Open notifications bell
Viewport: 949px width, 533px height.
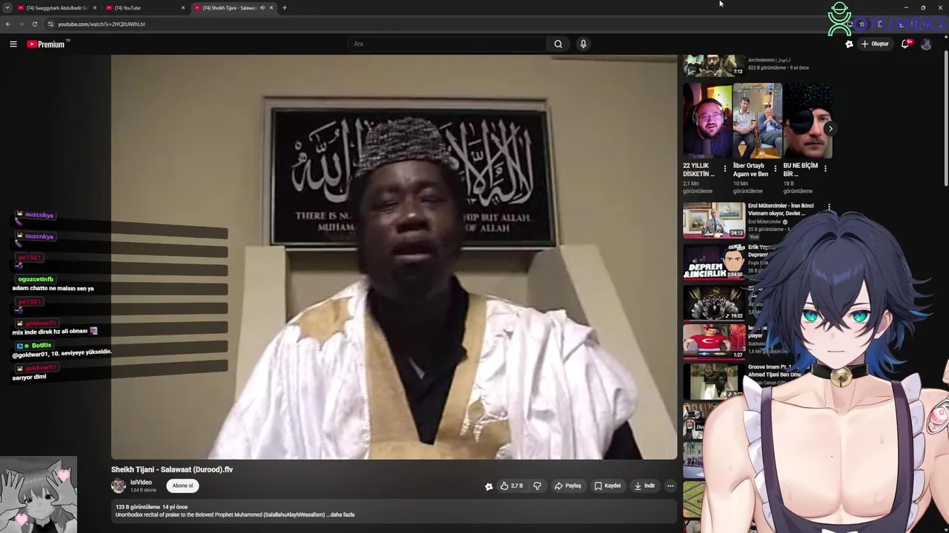tap(905, 44)
